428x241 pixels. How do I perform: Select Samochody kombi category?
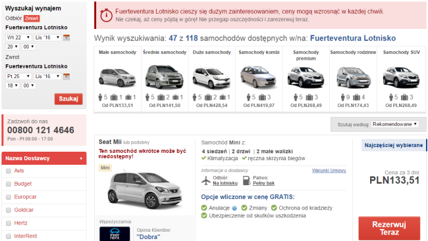pos(259,79)
